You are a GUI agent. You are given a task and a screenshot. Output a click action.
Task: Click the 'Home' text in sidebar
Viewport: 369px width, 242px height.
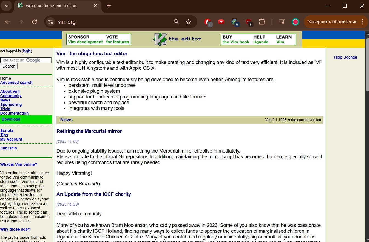[x=5, y=78]
